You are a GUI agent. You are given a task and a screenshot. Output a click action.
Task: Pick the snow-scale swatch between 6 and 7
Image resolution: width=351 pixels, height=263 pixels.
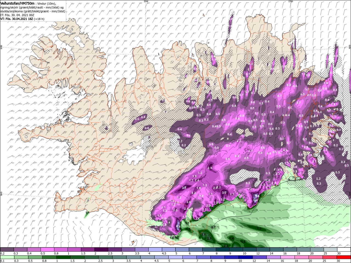click(196, 250)
